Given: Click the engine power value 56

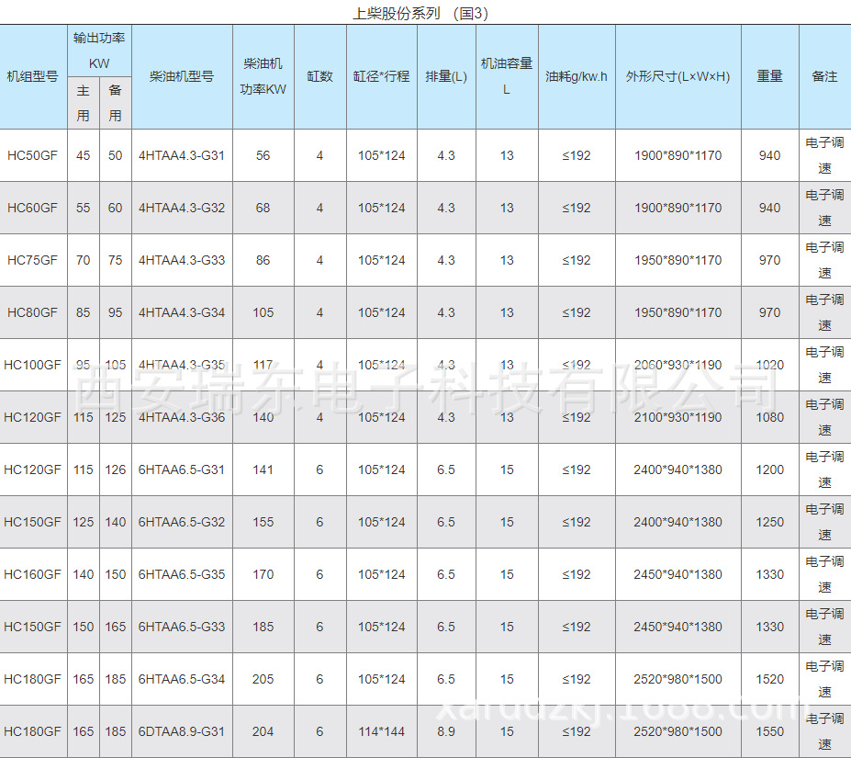Looking at the screenshot, I should (263, 155).
